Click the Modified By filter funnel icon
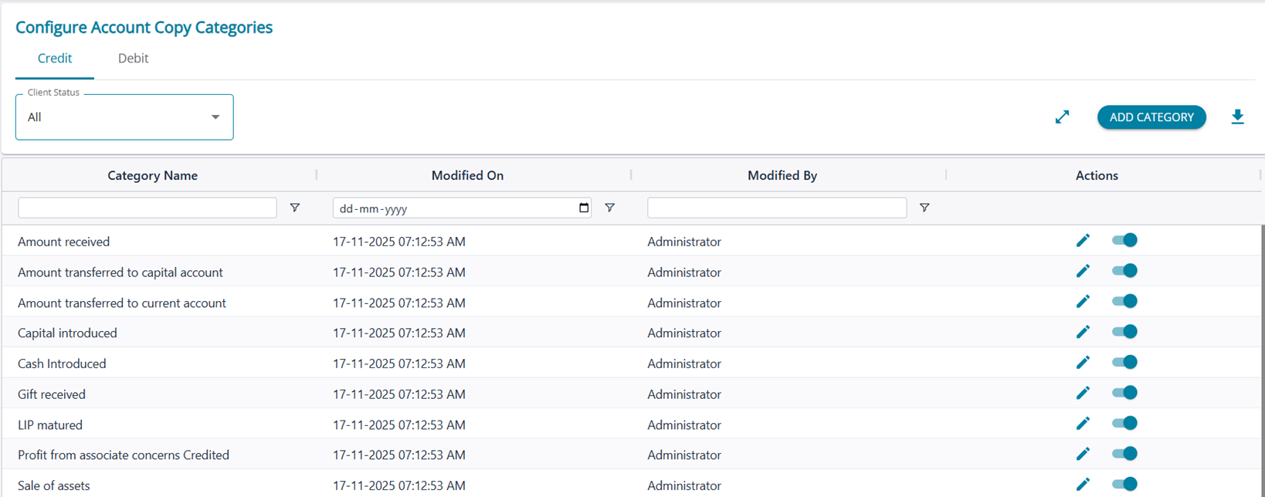1265x497 pixels. 924,208
